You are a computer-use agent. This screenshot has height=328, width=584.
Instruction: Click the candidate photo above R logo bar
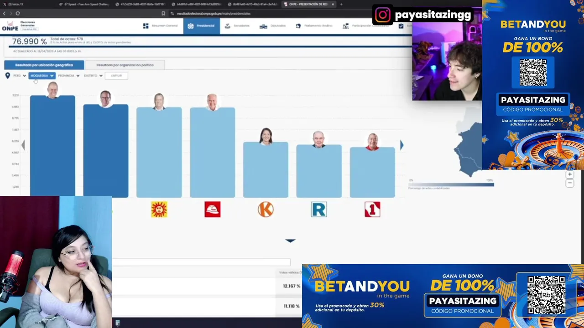click(319, 139)
